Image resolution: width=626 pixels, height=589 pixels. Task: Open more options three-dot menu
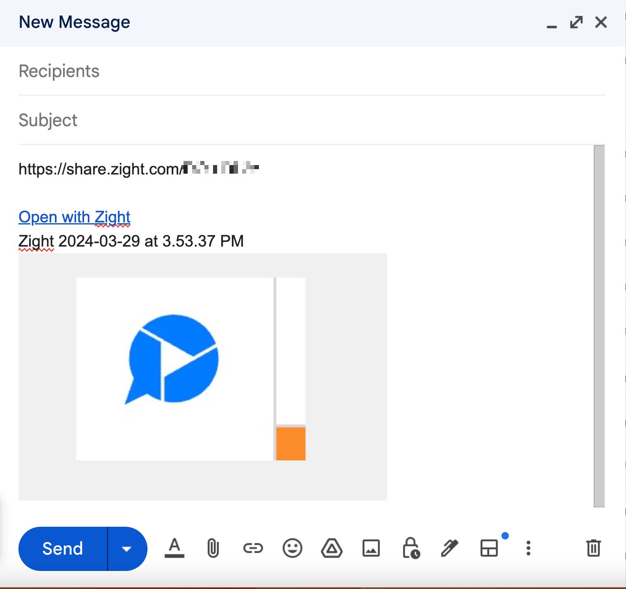coord(528,548)
